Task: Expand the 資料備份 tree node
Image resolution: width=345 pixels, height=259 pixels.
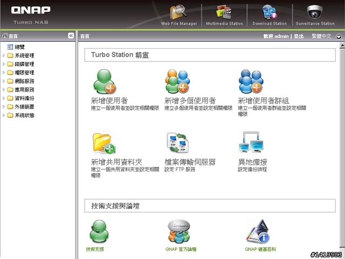Action: click(4, 98)
